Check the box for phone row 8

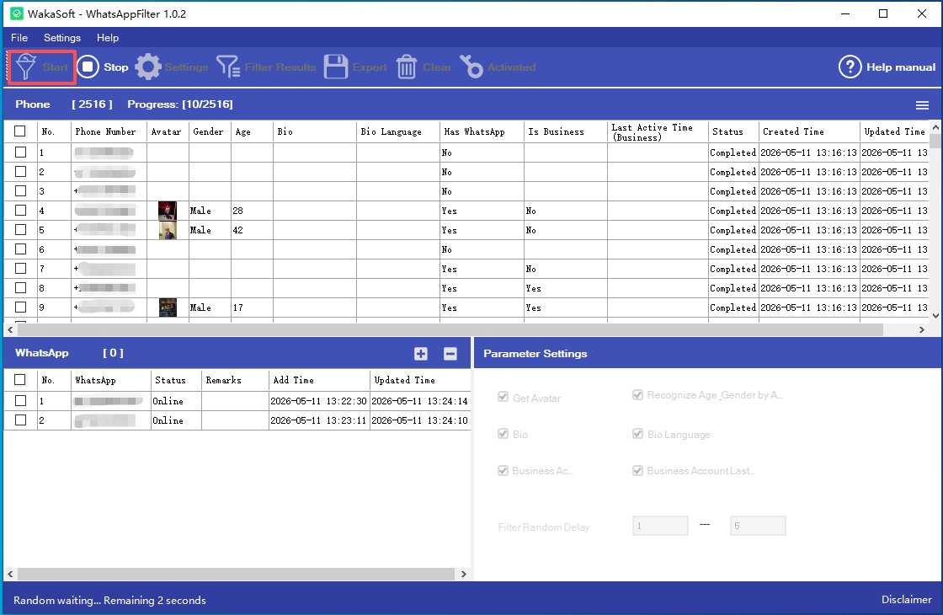tap(20, 287)
